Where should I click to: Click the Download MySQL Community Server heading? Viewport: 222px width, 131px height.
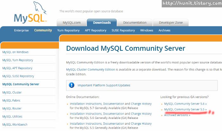pyautogui.click(x=126, y=48)
